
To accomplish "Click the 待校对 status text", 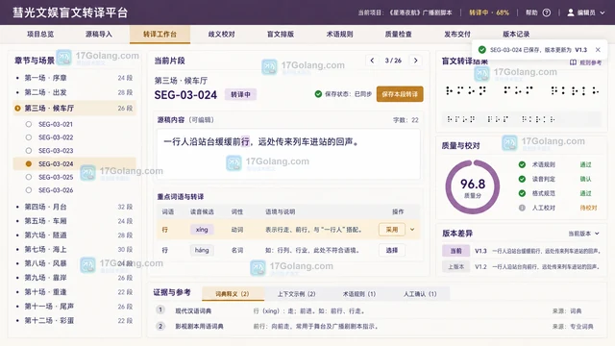I will pos(588,208).
